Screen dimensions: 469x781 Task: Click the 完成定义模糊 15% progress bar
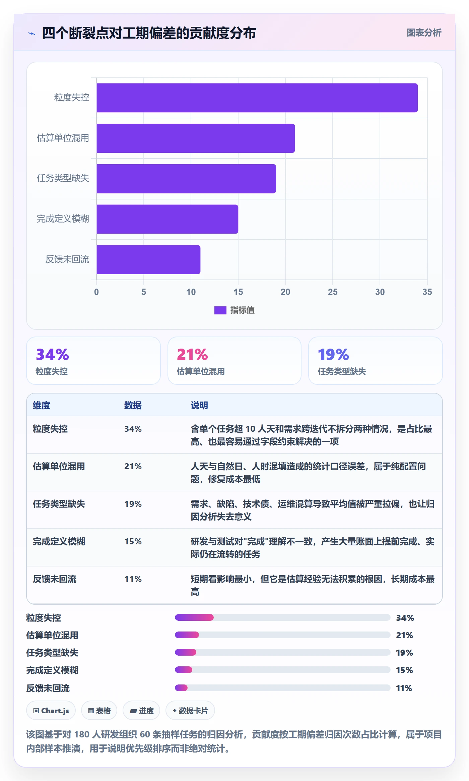(282, 670)
